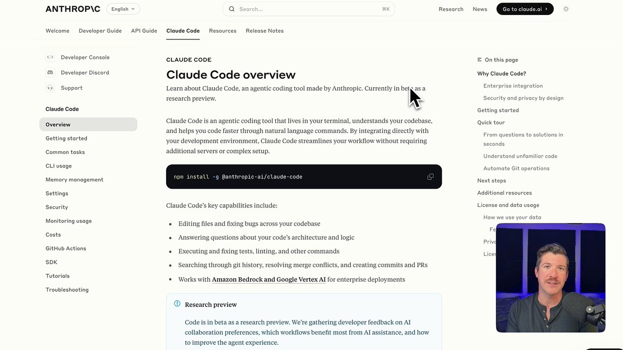Click the Go to claude.ai button
The height and width of the screenshot is (350, 623).
(525, 9)
